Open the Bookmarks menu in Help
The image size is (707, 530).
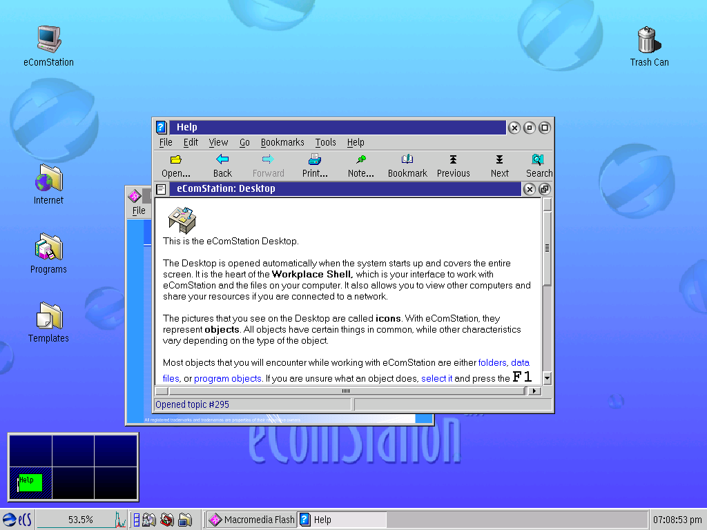point(282,142)
